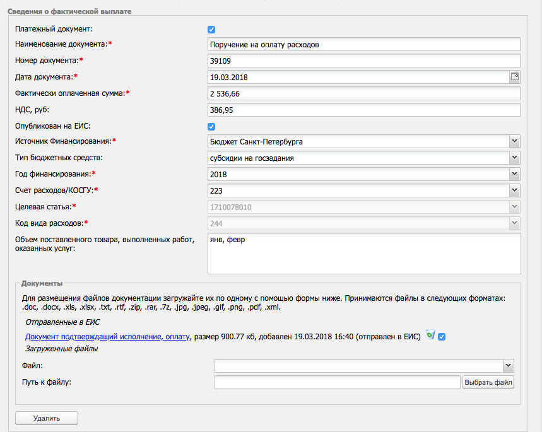
Task: Click the Фактически оплаченная сумма field
Action: click(x=363, y=93)
